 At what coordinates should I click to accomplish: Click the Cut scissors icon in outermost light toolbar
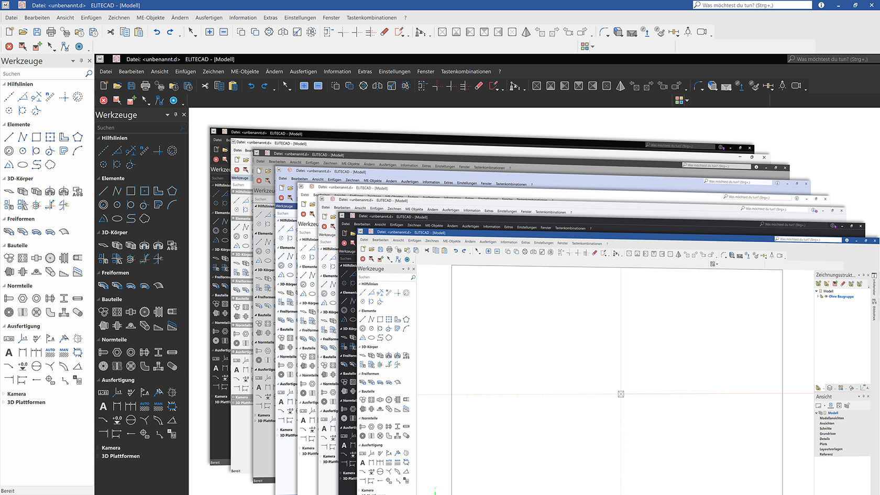pyautogui.click(x=111, y=32)
